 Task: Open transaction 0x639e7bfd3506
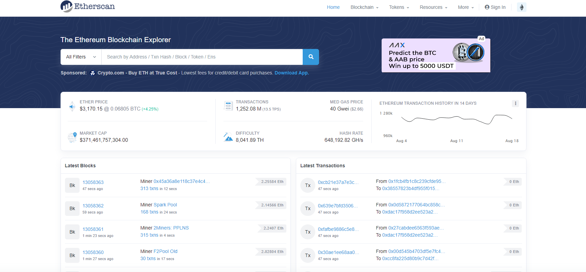(338, 206)
